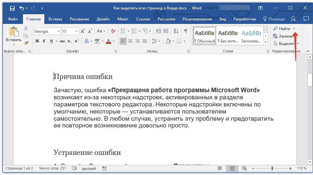The height and width of the screenshot is (175, 313).
Task: Center-align the paragraph text
Action: click(x=130, y=41)
